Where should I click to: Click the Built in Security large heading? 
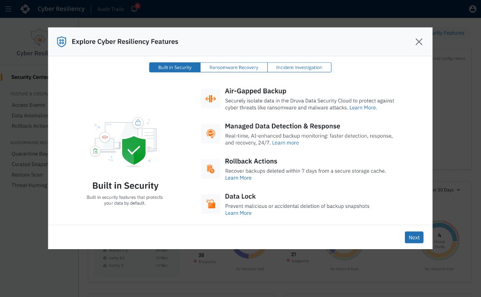coord(125,186)
